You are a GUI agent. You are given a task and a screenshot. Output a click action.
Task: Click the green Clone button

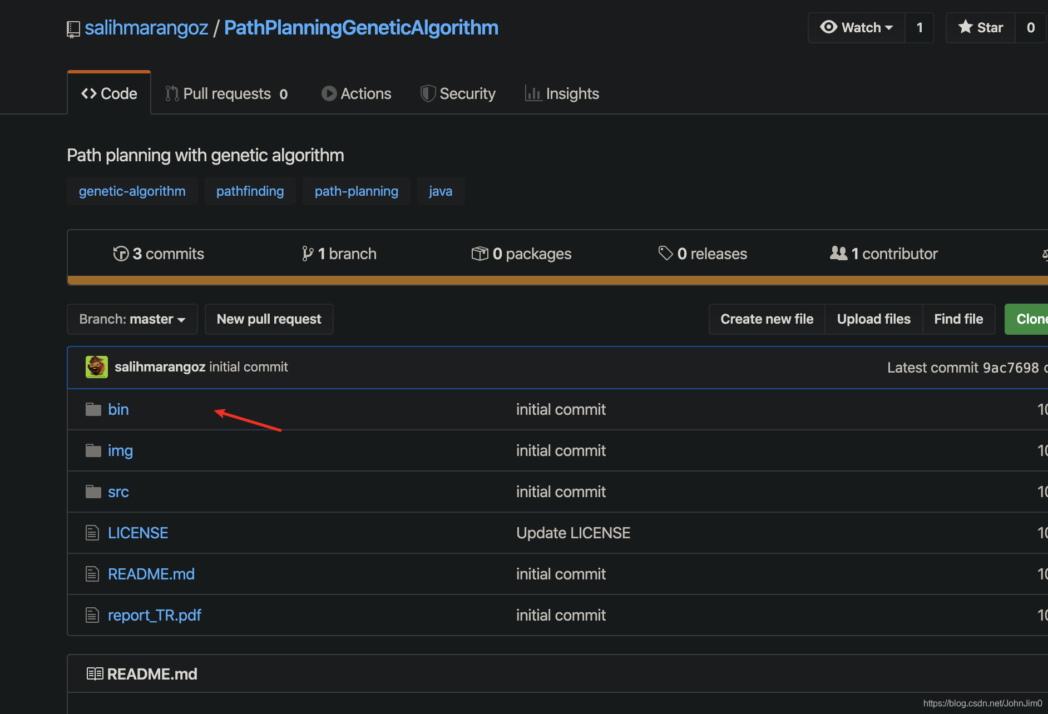point(1027,319)
